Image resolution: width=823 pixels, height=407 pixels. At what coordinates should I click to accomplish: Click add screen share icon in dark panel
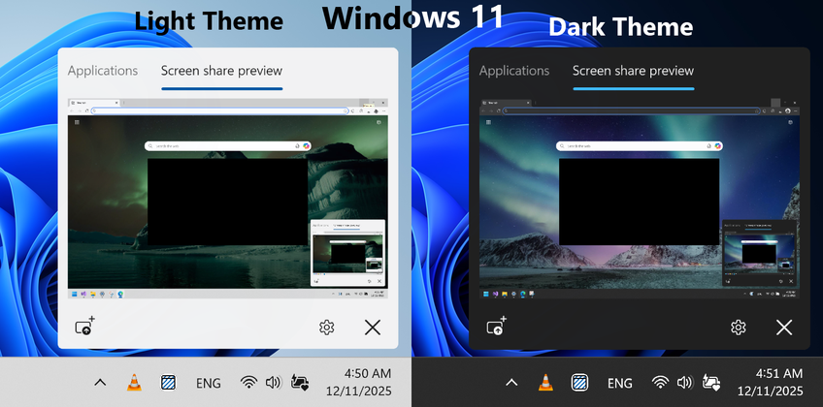point(496,327)
